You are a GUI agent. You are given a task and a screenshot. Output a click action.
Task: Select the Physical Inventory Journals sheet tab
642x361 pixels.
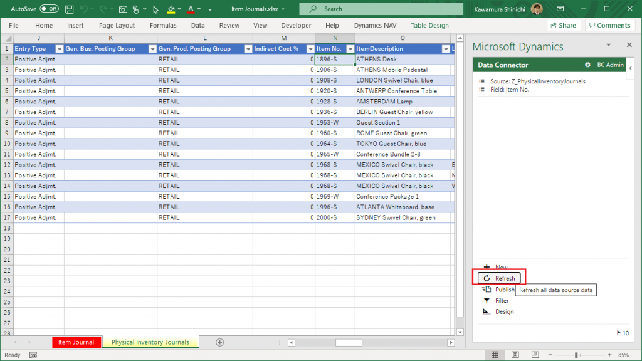[x=150, y=343]
